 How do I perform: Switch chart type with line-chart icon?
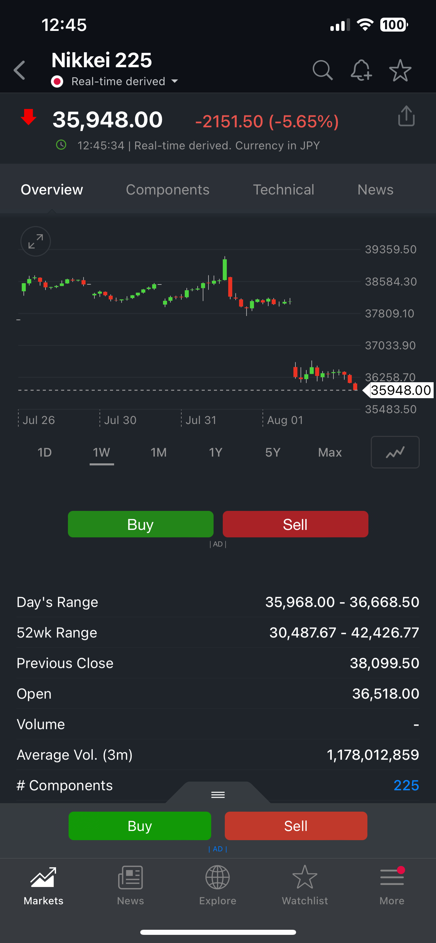click(x=395, y=452)
